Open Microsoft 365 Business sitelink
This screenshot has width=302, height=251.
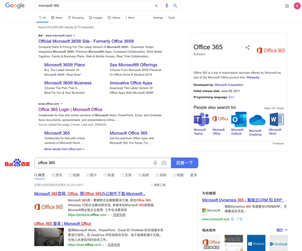(x=68, y=83)
